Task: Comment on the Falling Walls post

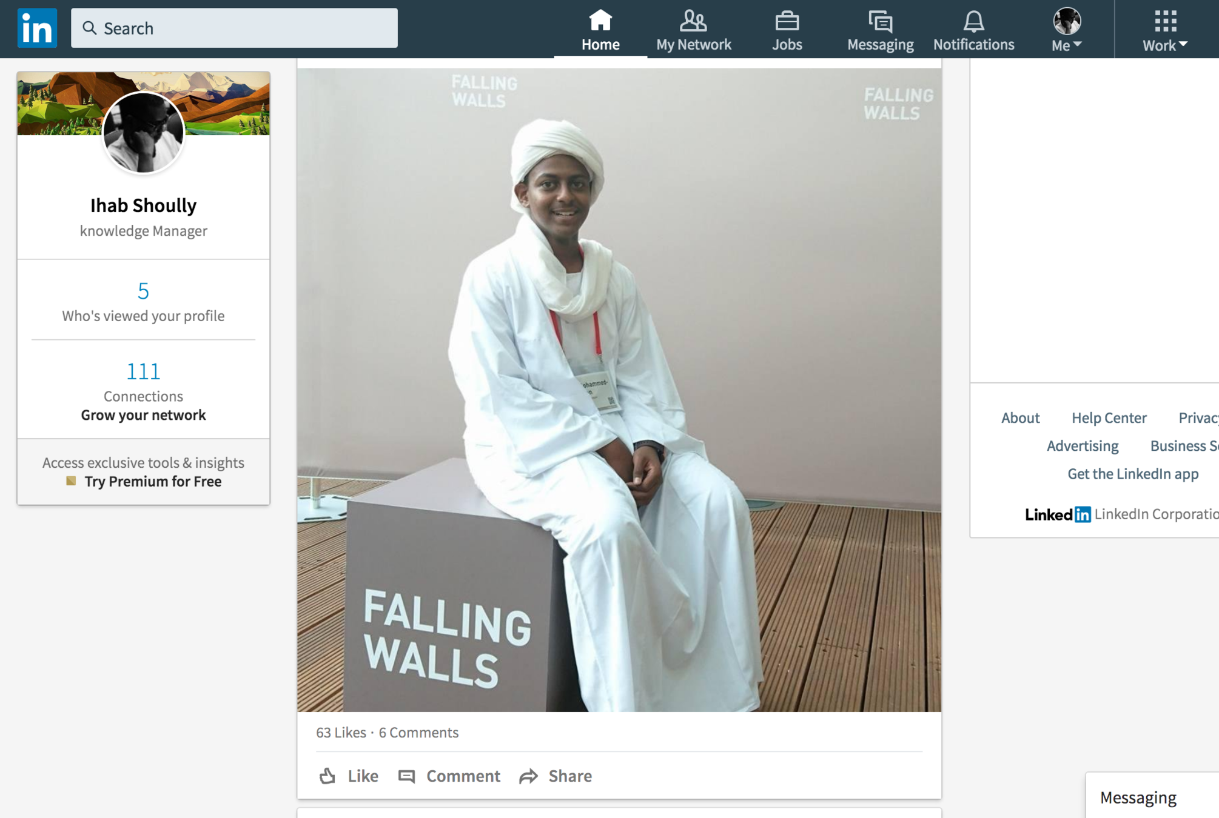Action: (449, 776)
